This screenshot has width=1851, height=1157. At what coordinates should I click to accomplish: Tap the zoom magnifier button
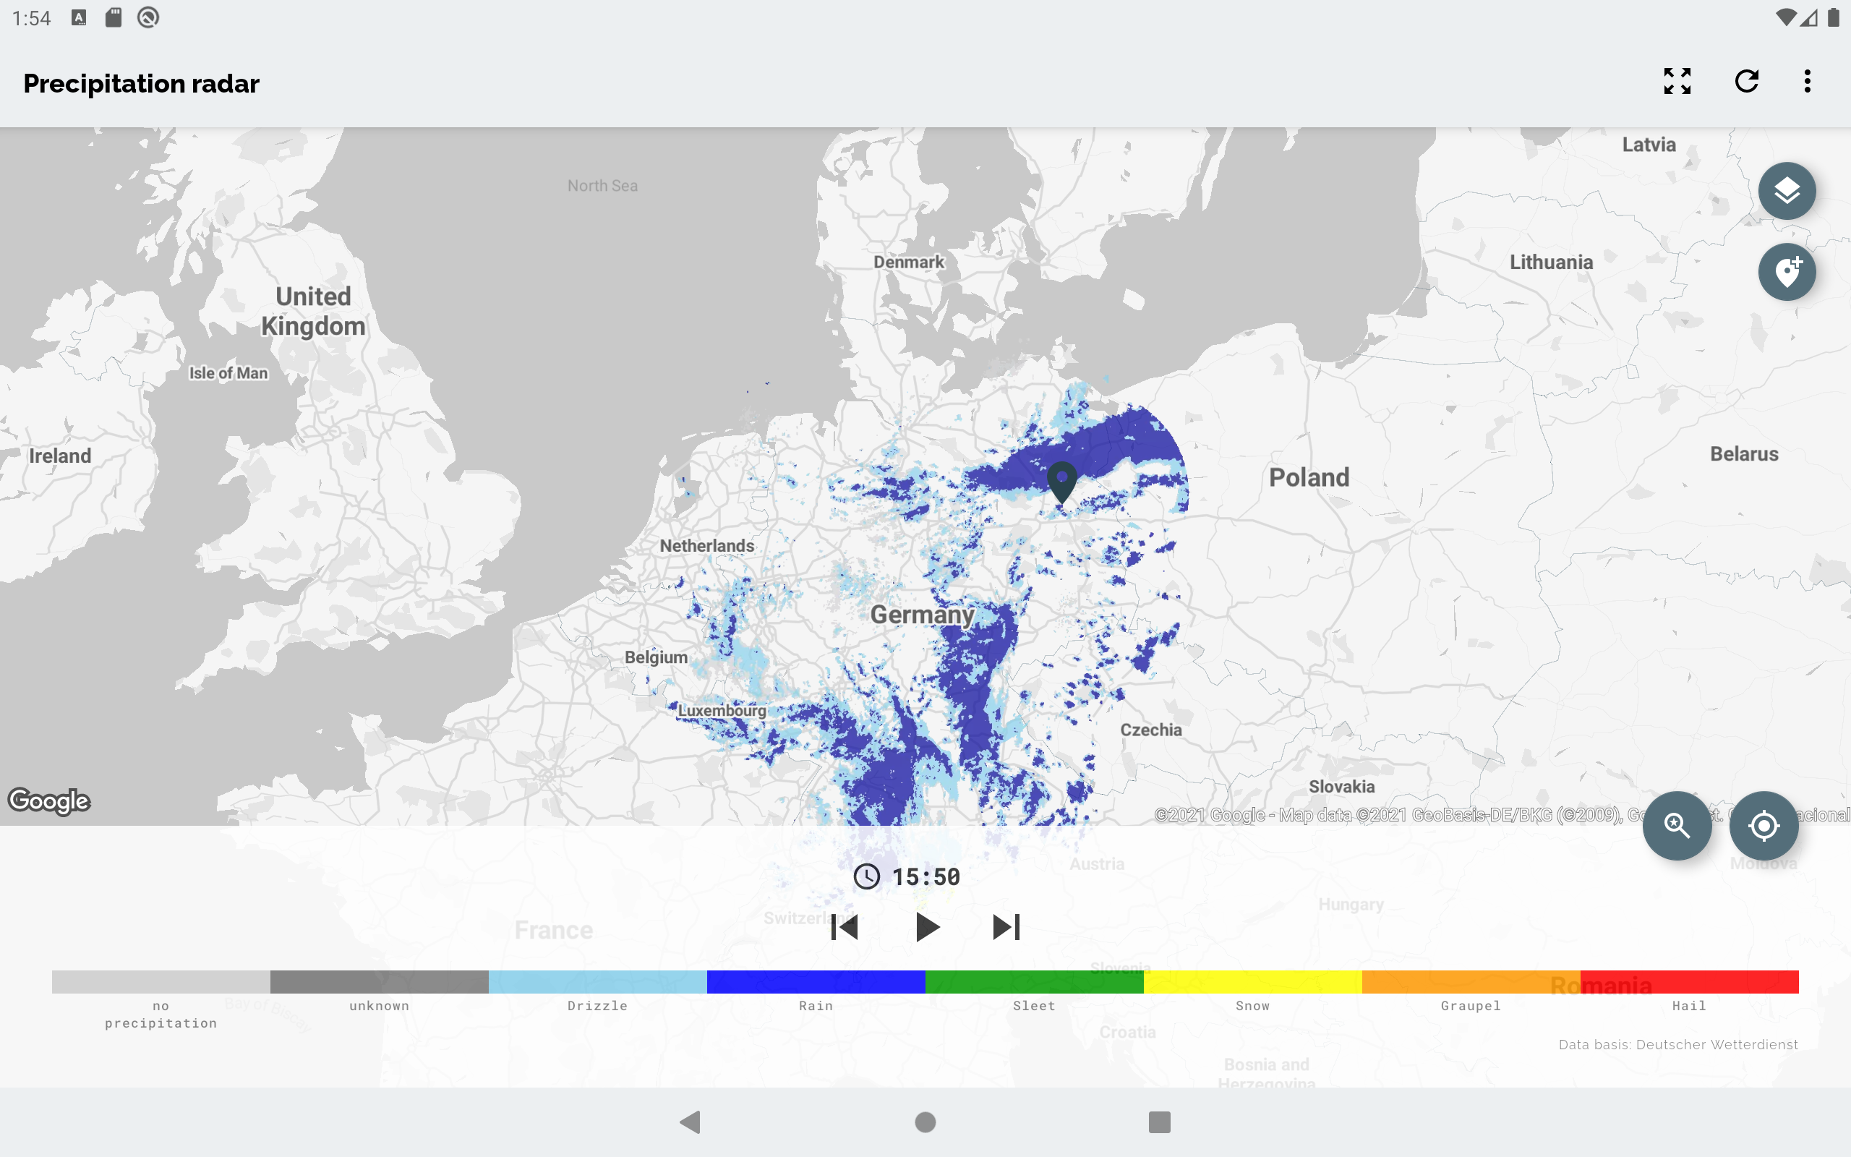coord(1677,825)
